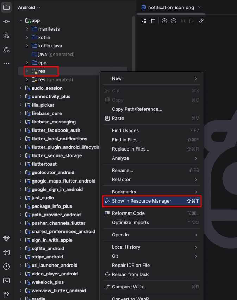This screenshot has width=237, height=300.
Task: Expand the res (generated) folder
Action: pyautogui.click(x=27, y=79)
